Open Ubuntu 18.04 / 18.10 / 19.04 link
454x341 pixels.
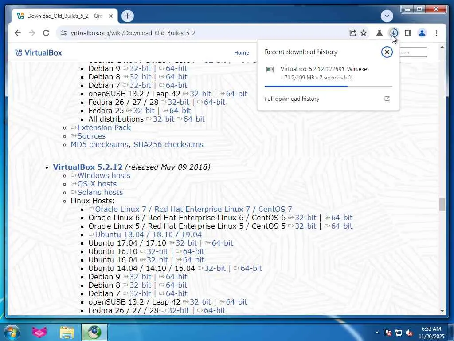[x=148, y=234]
